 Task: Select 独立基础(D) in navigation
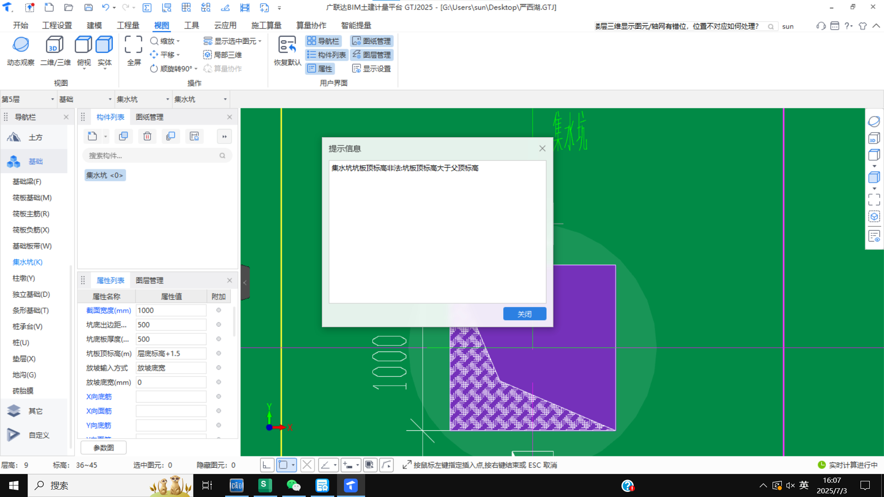click(x=31, y=294)
